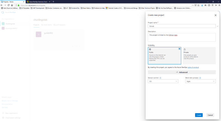The width and height of the screenshot is (221, 121).
Task: Open Frontend Dev bookmark folder
Action: (x=74, y=8)
